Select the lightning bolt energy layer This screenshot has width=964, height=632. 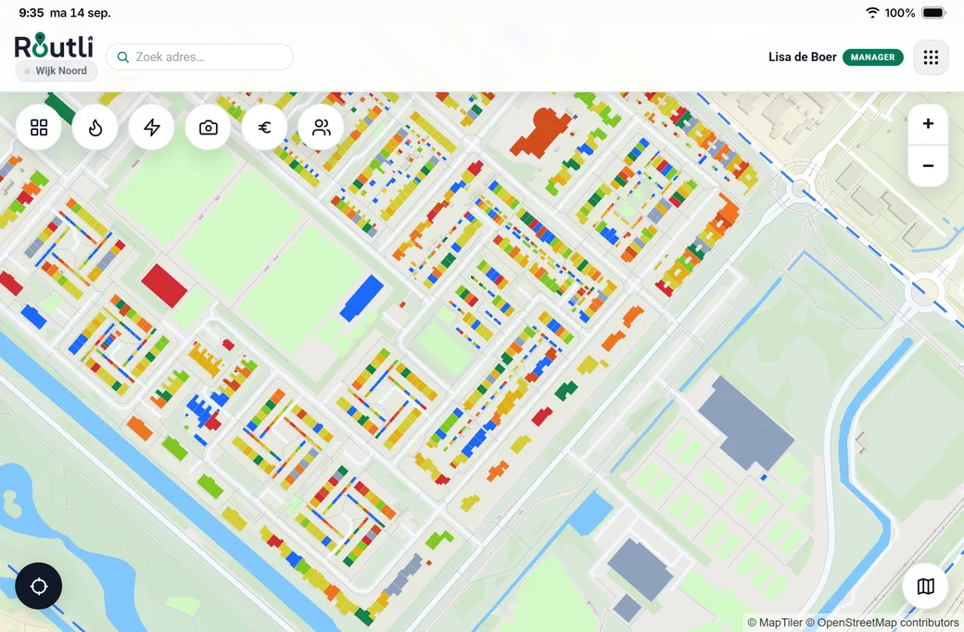coord(152,127)
